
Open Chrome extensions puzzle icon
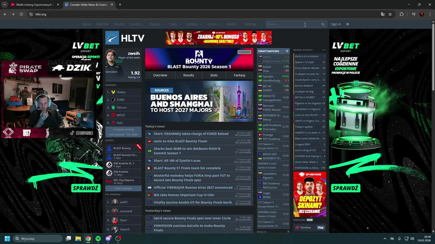[x=401, y=14]
